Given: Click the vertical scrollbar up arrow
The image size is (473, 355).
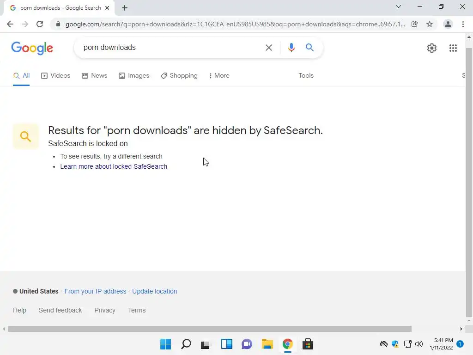Looking at the screenshot, I should [x=469, y=37].
